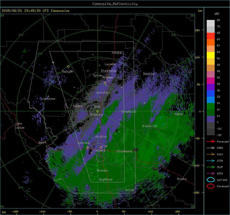Image resolution: width=230 pixels, height=215 pixels.
Task: Click the Limestone map label
Action: click(48, 99)
